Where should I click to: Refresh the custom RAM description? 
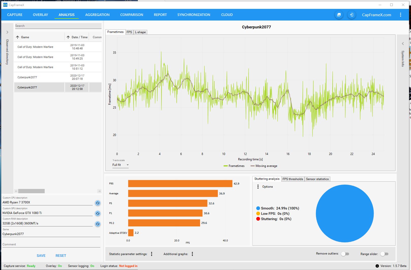[97, 224]
